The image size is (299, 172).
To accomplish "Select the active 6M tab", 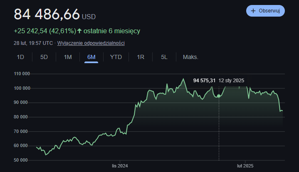I will [x=91, y=57].
